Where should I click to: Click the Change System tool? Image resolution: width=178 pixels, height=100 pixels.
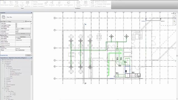[x=93, y=4]
